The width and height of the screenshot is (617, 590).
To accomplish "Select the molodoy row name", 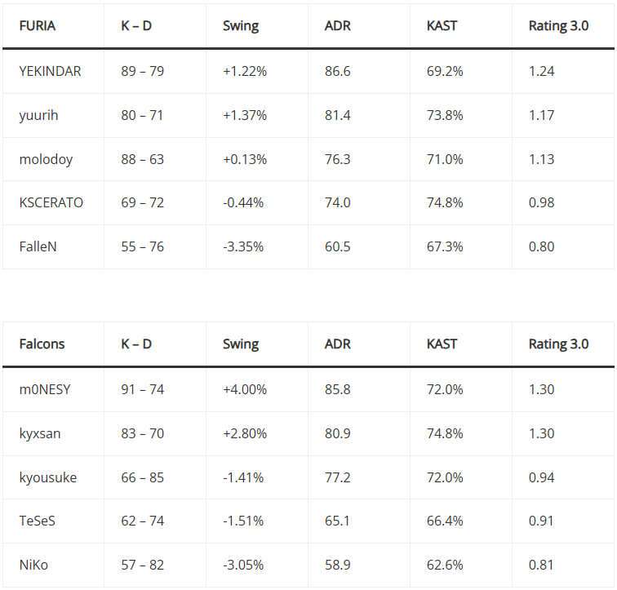I will click(x=46, y=159).
